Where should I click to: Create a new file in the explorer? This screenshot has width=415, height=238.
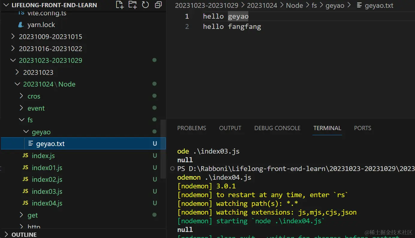coord(120,5)
